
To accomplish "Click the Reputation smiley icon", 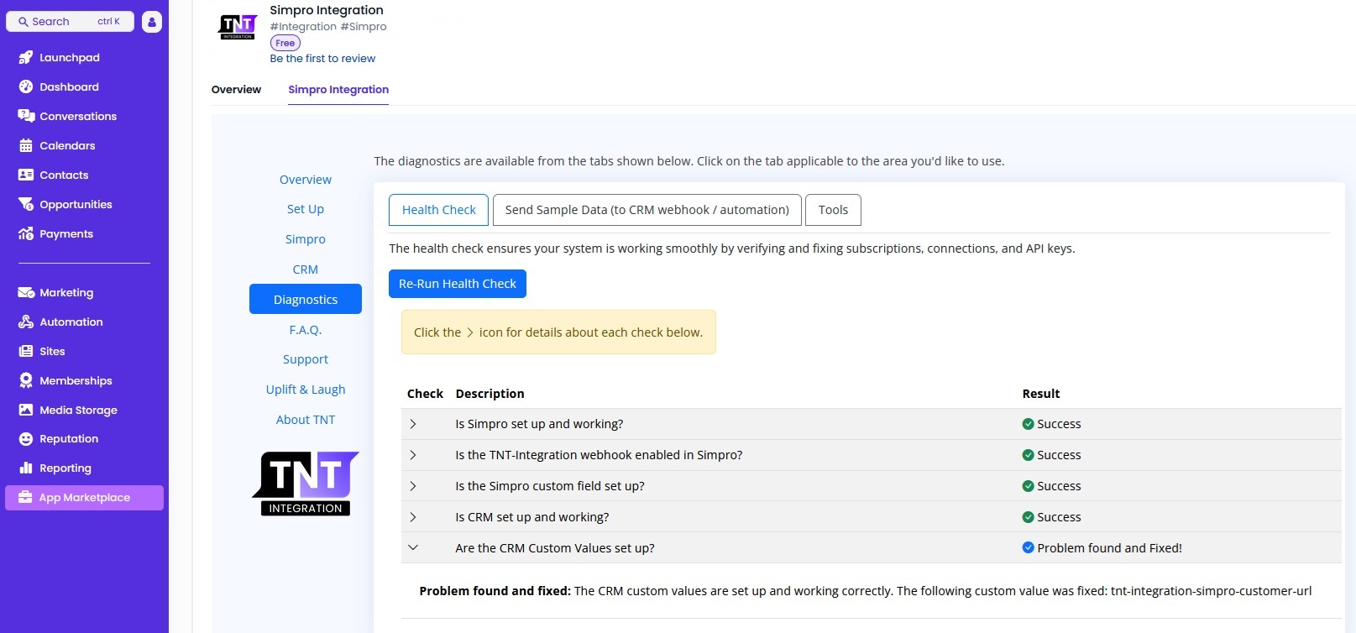I will click(25, 439).
